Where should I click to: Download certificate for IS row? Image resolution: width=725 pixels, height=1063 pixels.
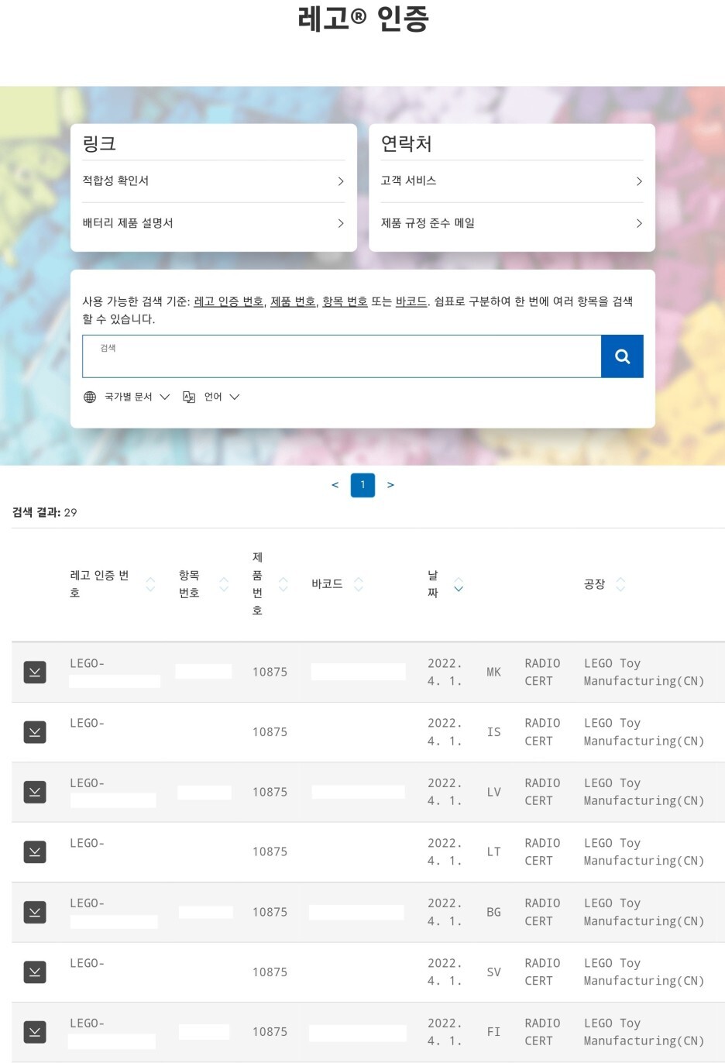(35, 731)
